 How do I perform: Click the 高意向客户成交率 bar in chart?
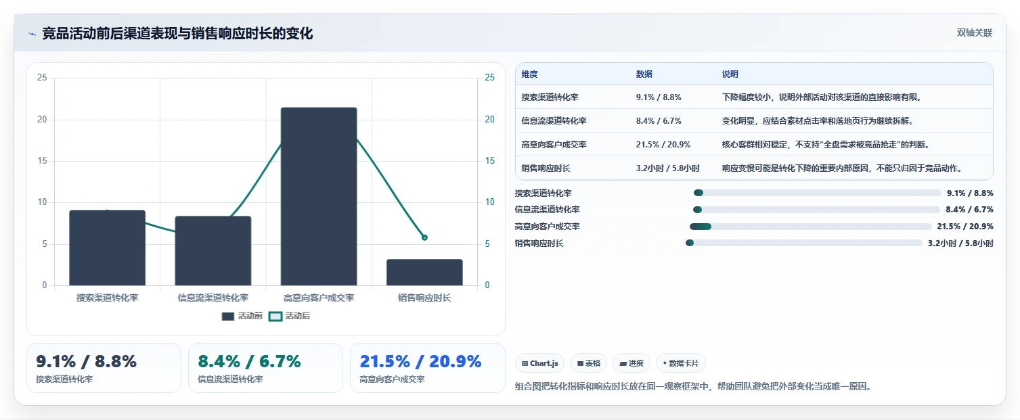click(319, 196)
